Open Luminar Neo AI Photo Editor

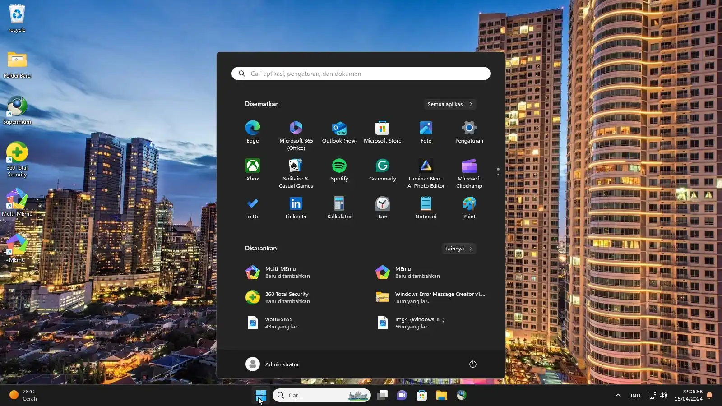[x=426, y=173]
